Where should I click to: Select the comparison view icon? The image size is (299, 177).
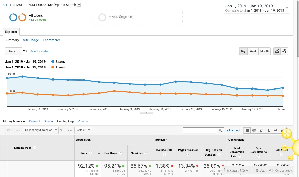point(268,130)
